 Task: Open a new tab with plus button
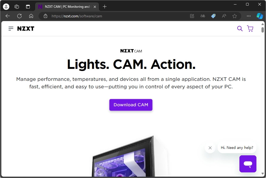click(105, 7)
